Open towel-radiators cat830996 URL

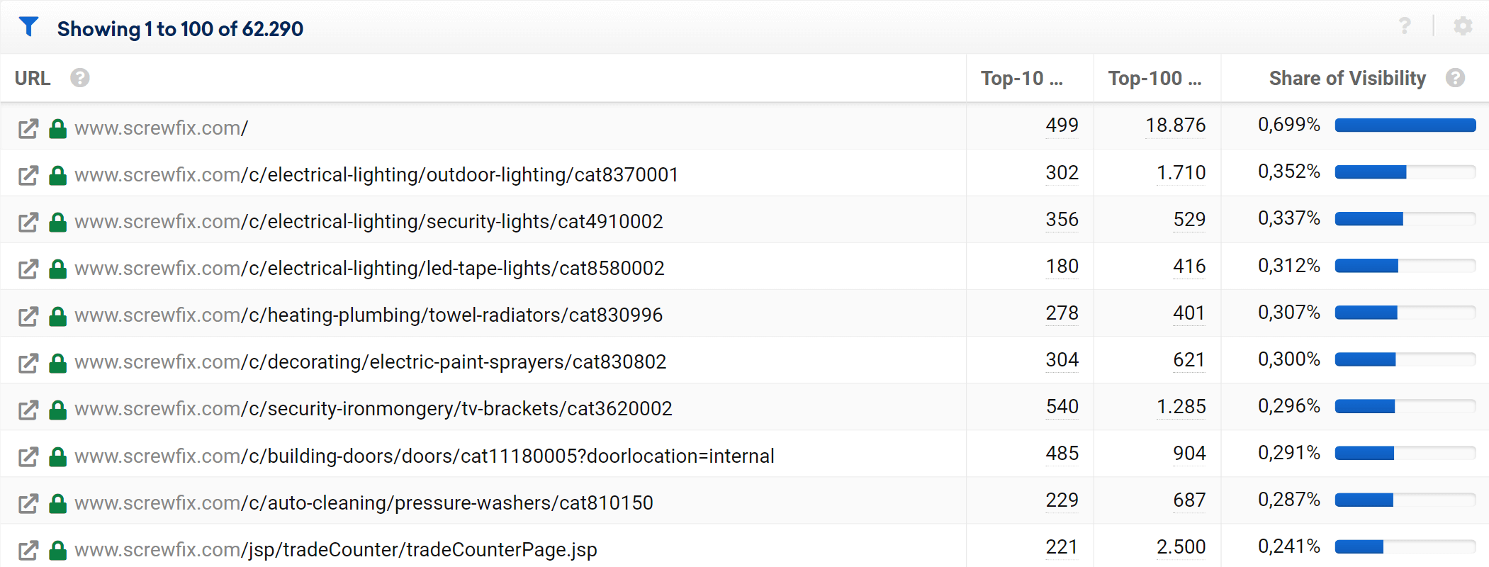point(369,315)
